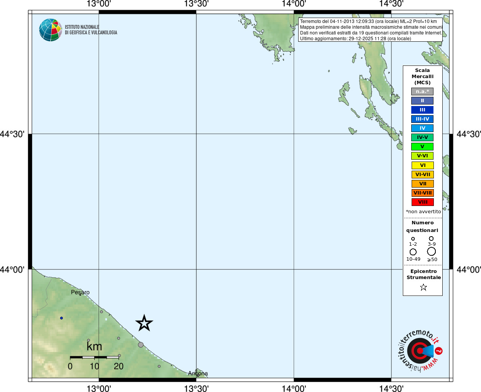481x392 pixels.
Task: Click the haisentitoilterremoto.it target logo
Action: [x=420, y=351]
